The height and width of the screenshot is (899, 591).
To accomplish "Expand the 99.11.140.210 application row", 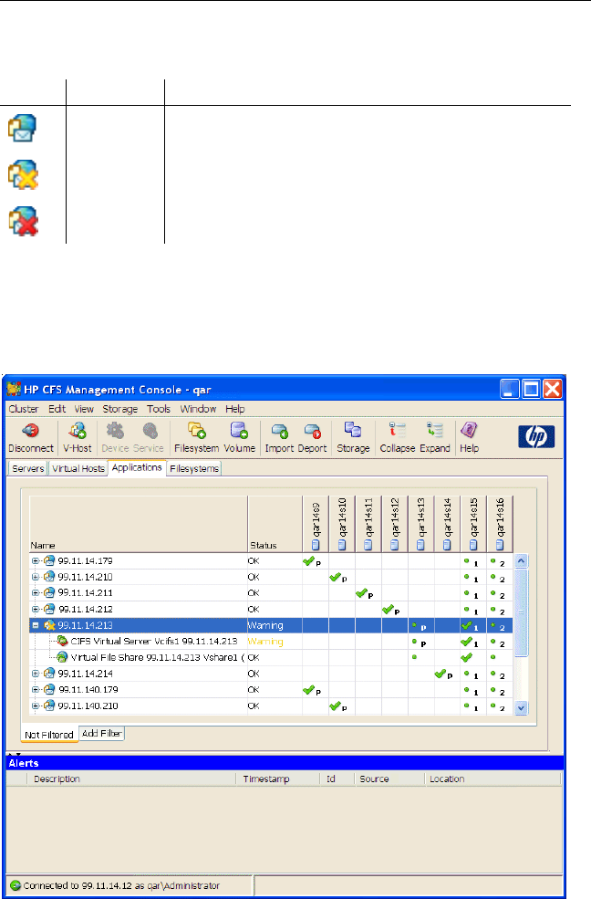I will 36,706.
